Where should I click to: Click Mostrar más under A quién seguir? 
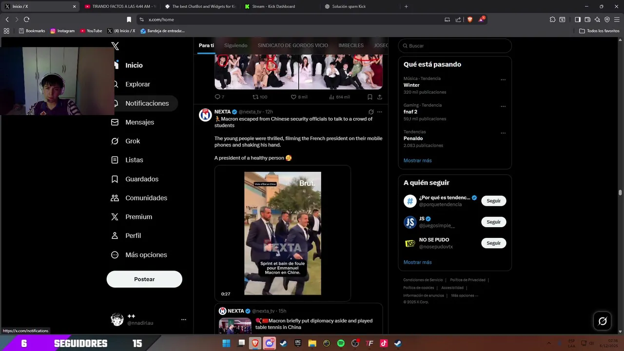417,262
